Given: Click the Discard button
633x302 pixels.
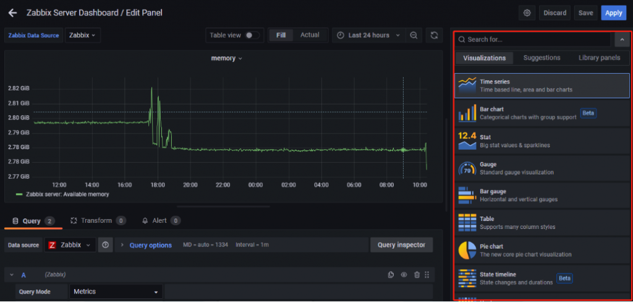Looking at the screenshot, I should click(x=554, y=13).
